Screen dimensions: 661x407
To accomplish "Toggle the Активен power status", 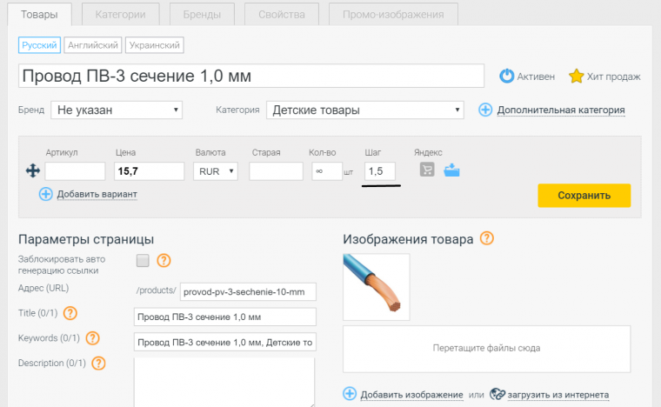I will point(507,77).
